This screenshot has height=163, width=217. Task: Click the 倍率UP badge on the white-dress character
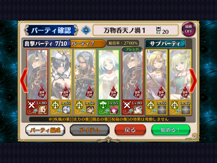click(x=113, y=92)
